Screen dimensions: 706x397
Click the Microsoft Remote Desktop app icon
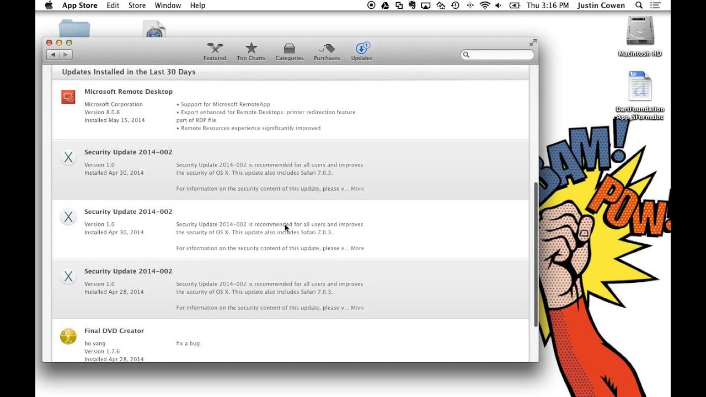[x=68, y=97]
